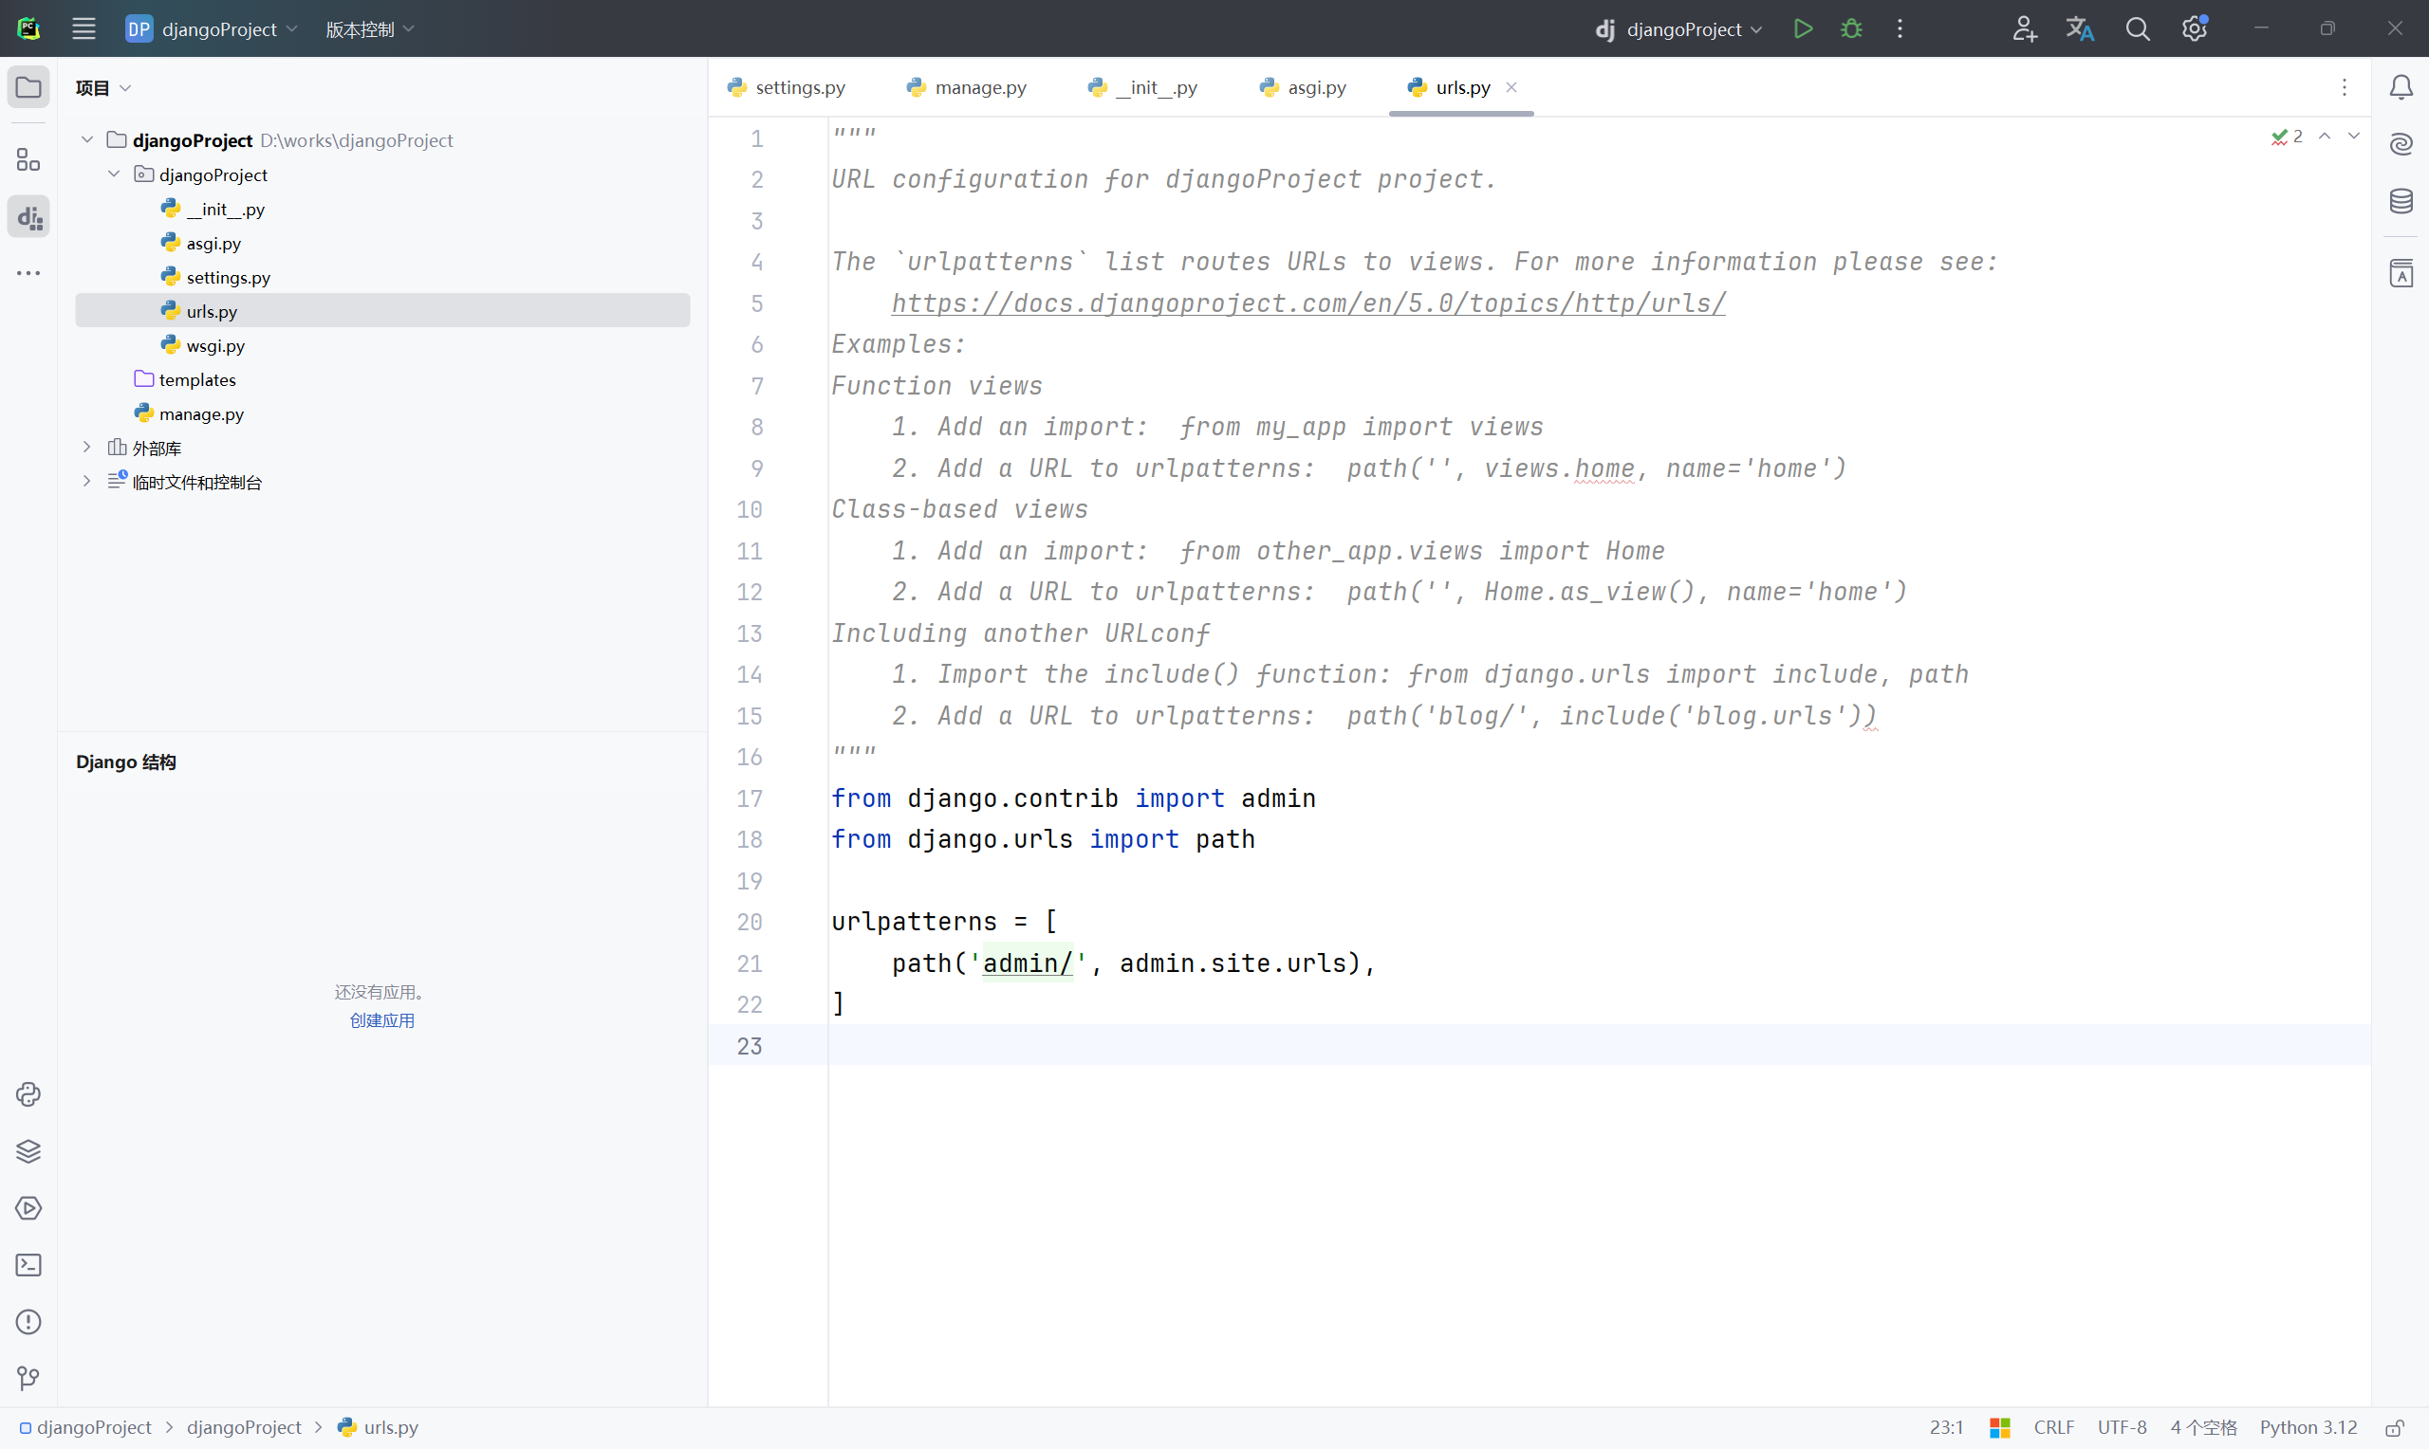Click the 23:1 caret position indicator
Image resolution: width=2429 pixels, height=1449 pixels.
point(1945,1428)
